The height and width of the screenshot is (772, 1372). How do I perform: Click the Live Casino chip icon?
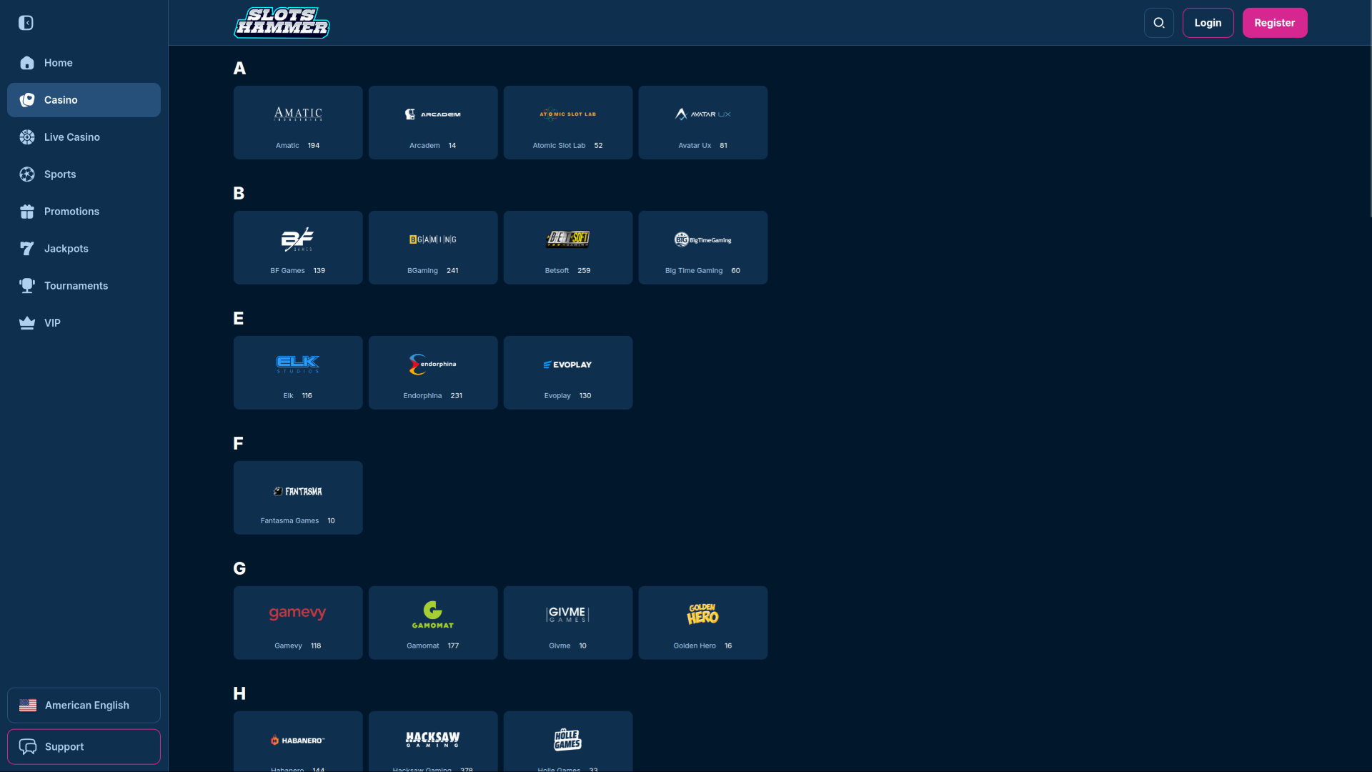27,137
